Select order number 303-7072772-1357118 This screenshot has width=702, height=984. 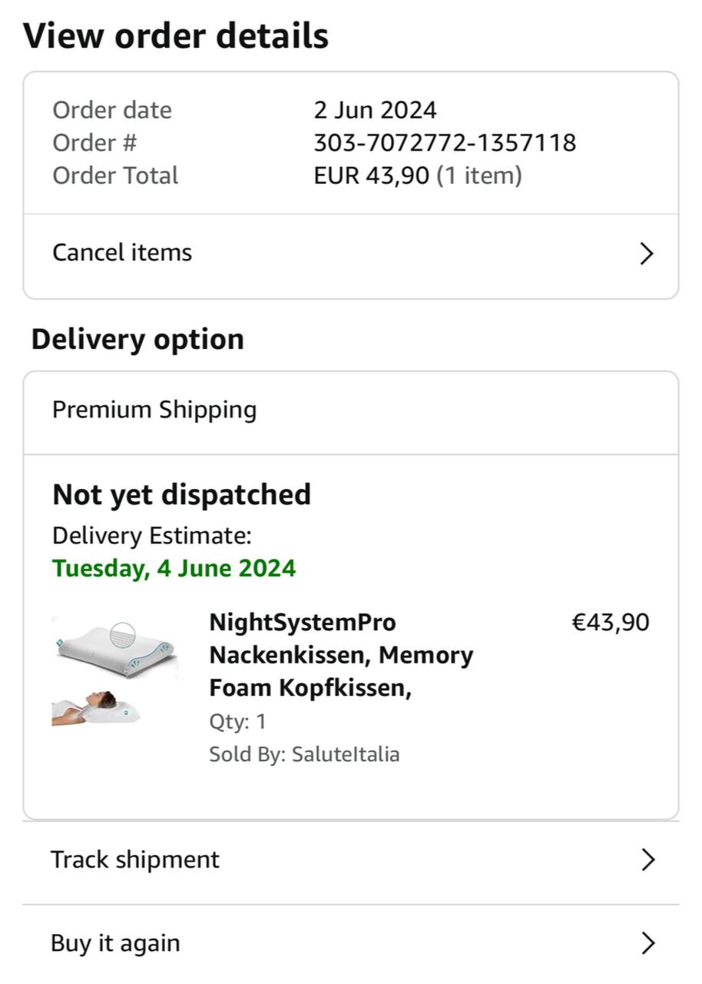coord(445,143)
